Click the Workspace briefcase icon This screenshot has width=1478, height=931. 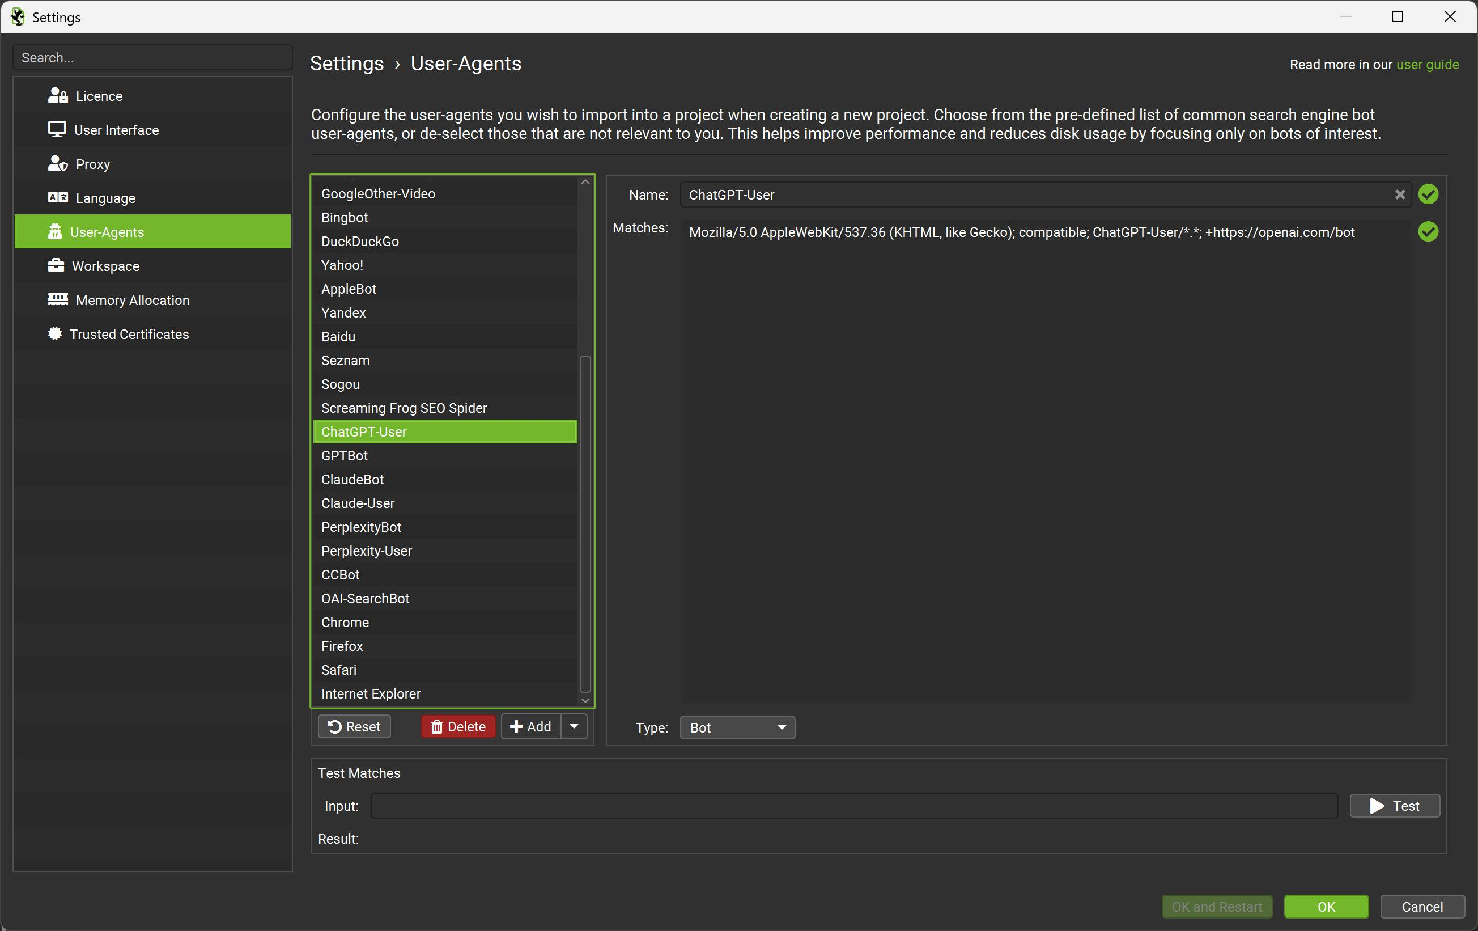click(56, 266)
